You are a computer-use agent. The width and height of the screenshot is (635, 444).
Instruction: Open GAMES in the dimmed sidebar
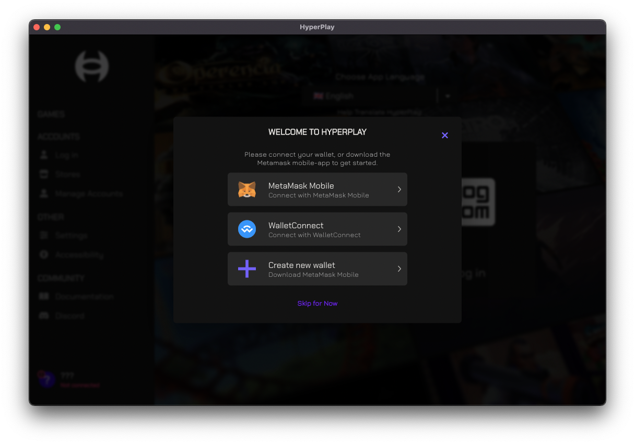(51, 114)
